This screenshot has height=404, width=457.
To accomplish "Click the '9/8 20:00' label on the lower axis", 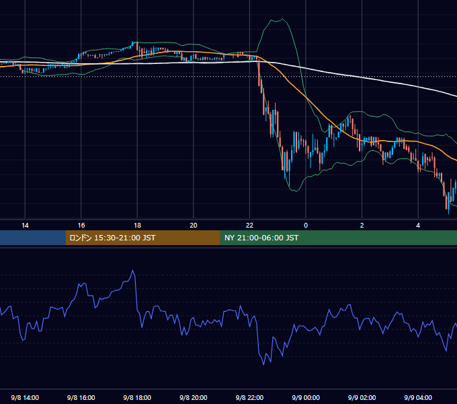I will click(x=194, y=397).
